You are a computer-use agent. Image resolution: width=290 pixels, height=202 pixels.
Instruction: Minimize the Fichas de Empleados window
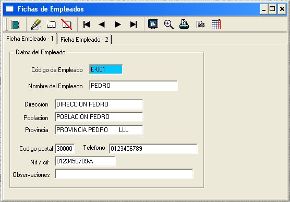[x=264, y=9]
